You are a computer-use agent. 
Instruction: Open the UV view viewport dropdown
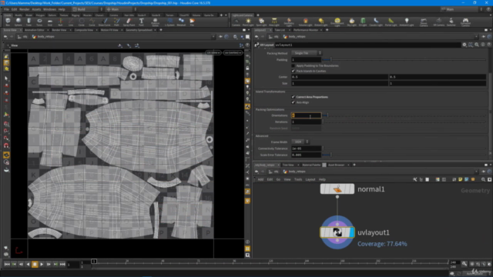point(214,53)
